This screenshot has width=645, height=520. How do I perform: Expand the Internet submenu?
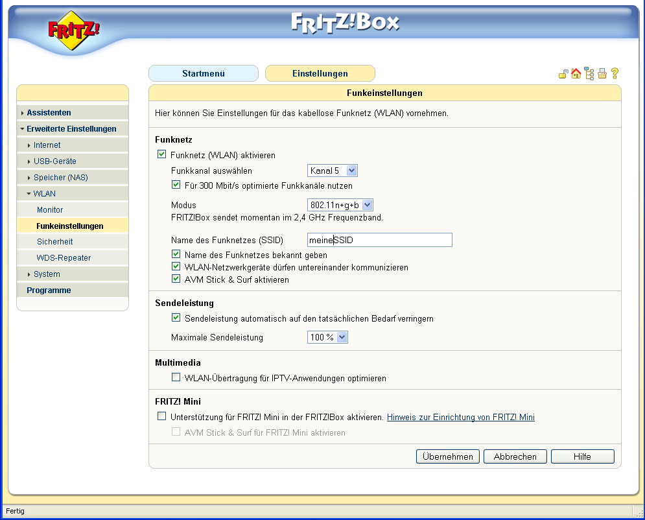point(73,145)
